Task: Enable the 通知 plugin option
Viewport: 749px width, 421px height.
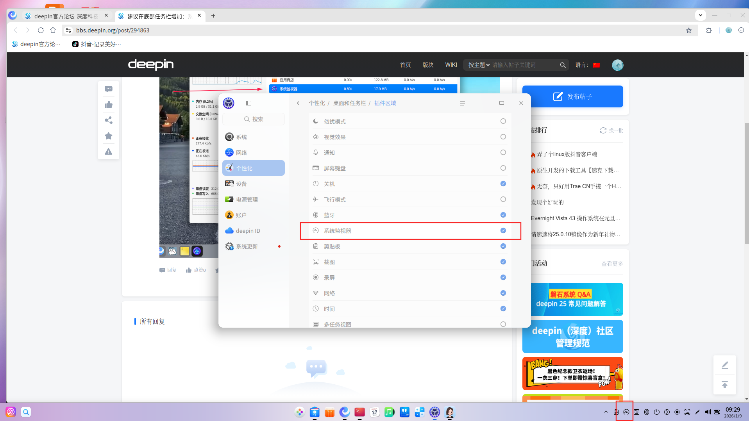Action: coord(503,153)
